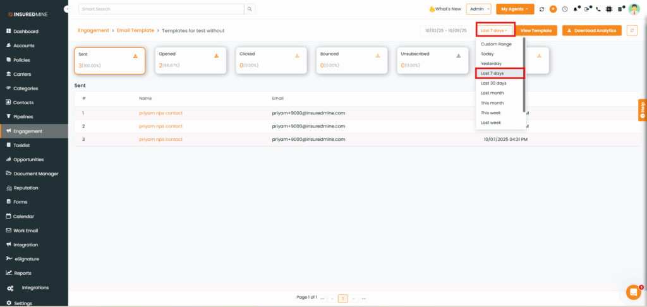The height and width of the screenshot is (307, 647).
Task: Download the Sent recipients list
Action: 135,56
